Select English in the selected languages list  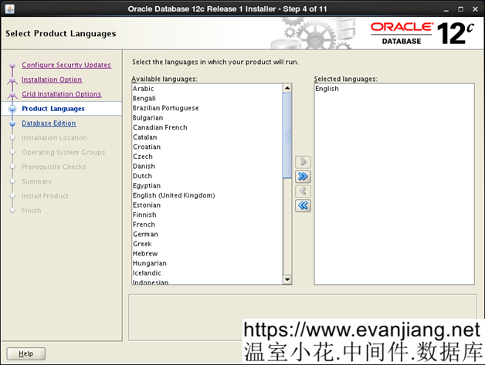pos(327,89)
